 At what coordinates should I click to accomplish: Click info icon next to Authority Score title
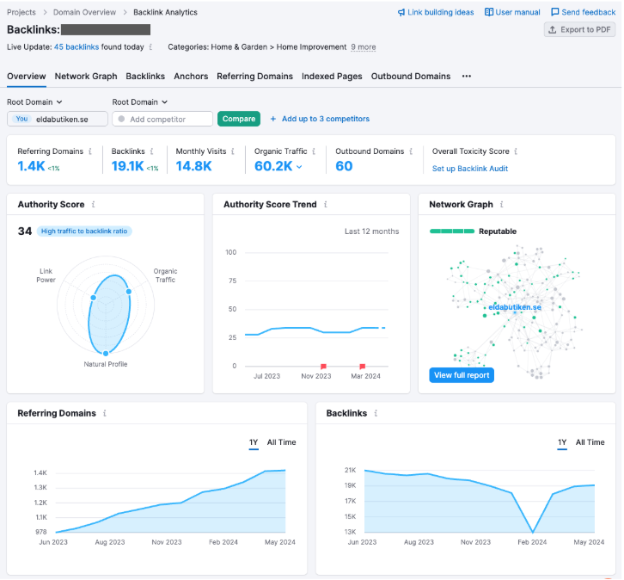[x=94, y=205]
